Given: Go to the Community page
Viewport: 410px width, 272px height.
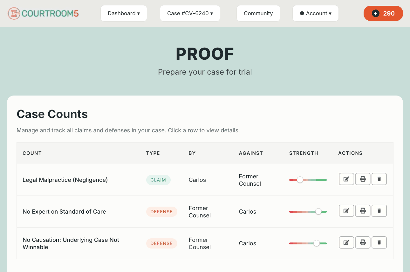Looking at the screenshot, I should (258, 13).
